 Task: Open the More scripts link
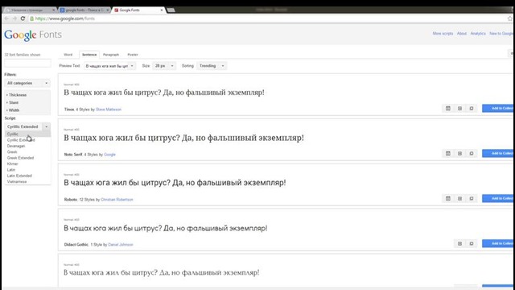[443, 34]
